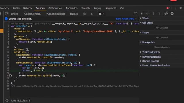Click the 'Line 19, Column 9' status text
This screenshot has width=184, height=103.
pyautogui.click(x=21, y=100)
